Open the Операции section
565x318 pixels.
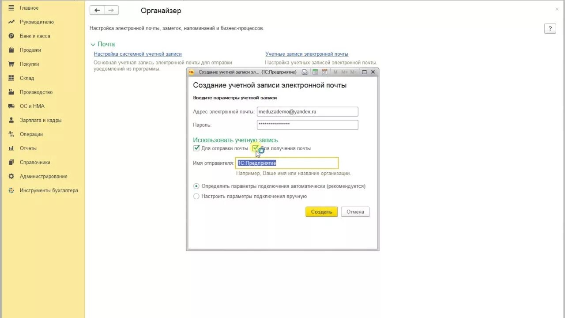31,134
